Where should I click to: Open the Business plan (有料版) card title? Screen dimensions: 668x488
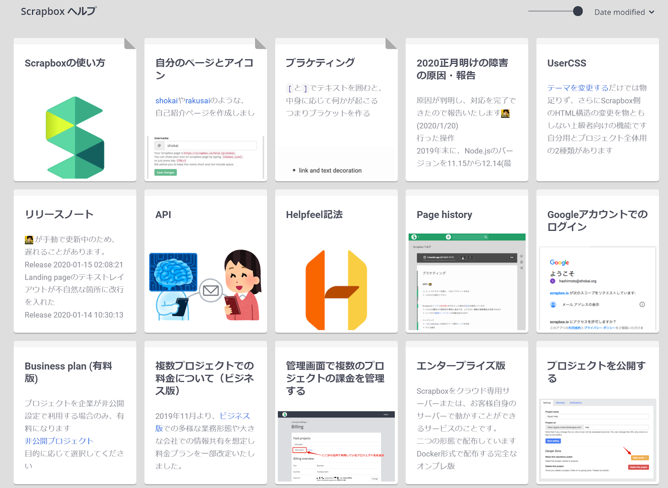pyautogui.click(x=68, y=372)
